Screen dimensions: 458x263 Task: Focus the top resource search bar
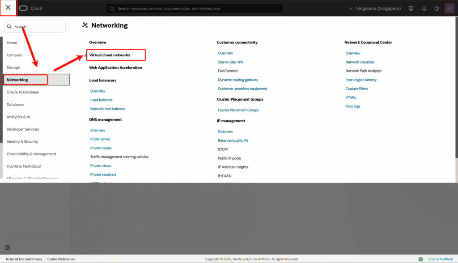click(195, 8)
